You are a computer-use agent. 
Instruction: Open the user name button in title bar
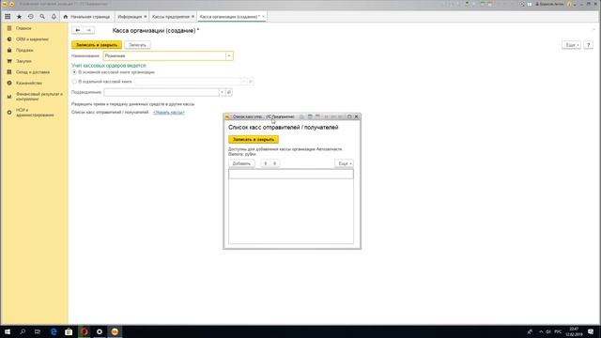(549, 4)
